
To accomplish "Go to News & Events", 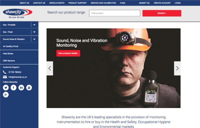I will pos(57,3).
